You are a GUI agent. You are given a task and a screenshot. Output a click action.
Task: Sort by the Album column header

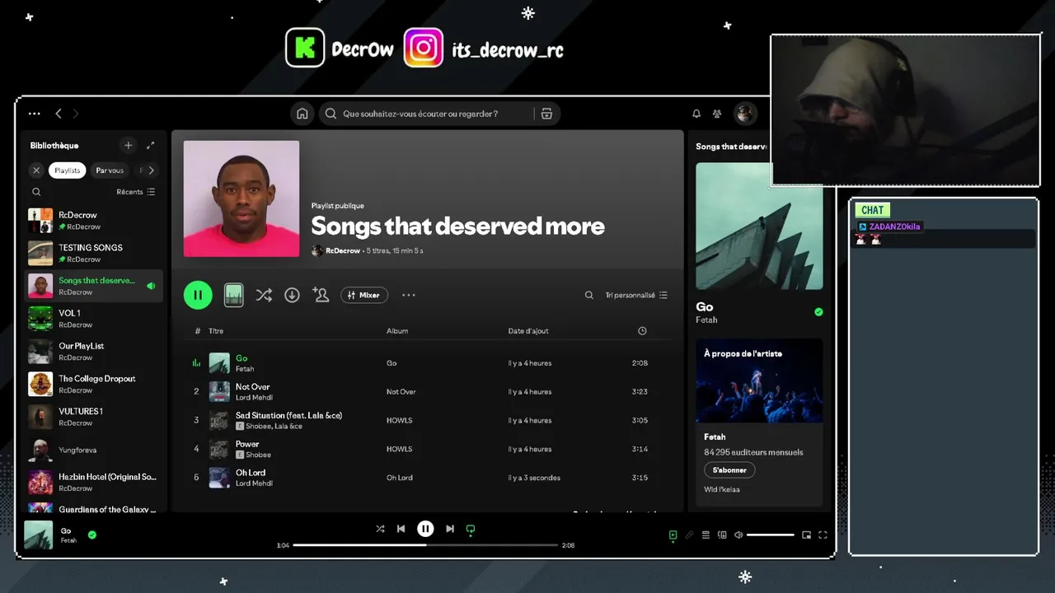(x=397, y=331)
